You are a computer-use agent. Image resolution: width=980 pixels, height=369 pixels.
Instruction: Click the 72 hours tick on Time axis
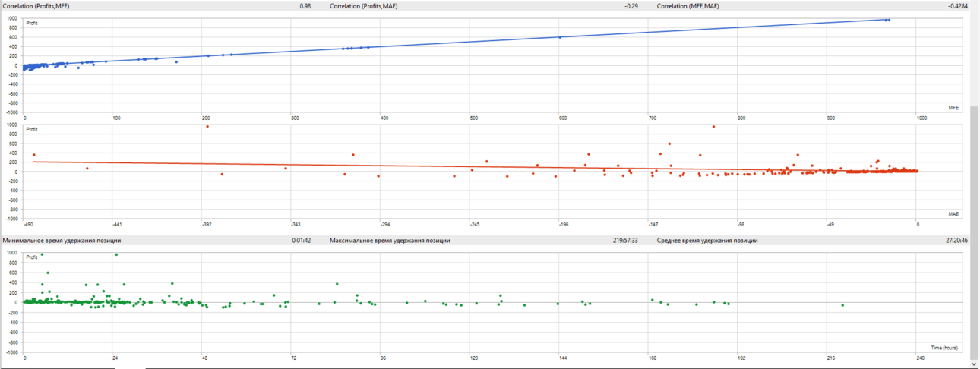[x=292, y=358]
